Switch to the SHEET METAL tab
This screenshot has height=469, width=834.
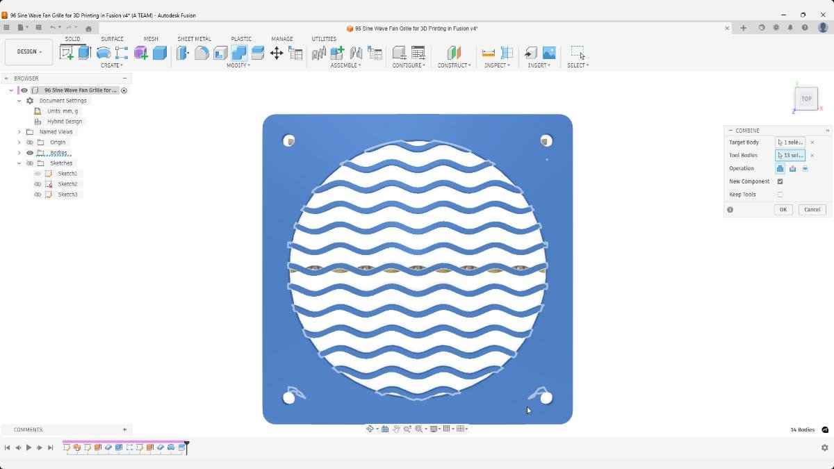[194, 39]
